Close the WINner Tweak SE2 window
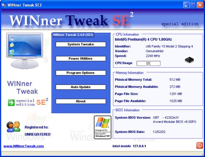Screen dimensions: 205x157 click(x=200, y=5)
